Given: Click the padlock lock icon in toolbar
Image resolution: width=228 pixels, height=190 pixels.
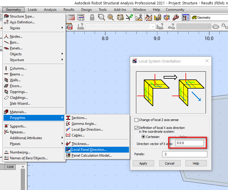Looking at the screenshot, I should point(92,17).
